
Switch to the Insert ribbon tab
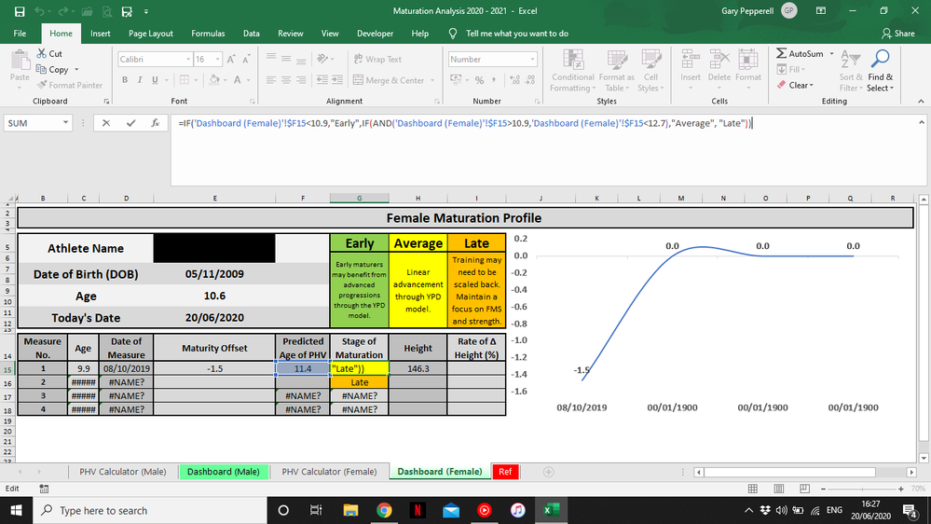[101, 34]
